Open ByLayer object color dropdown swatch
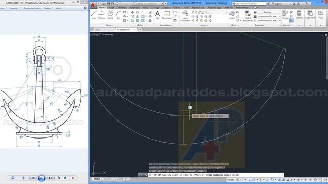The image size is (328, 184). (270, 12)
